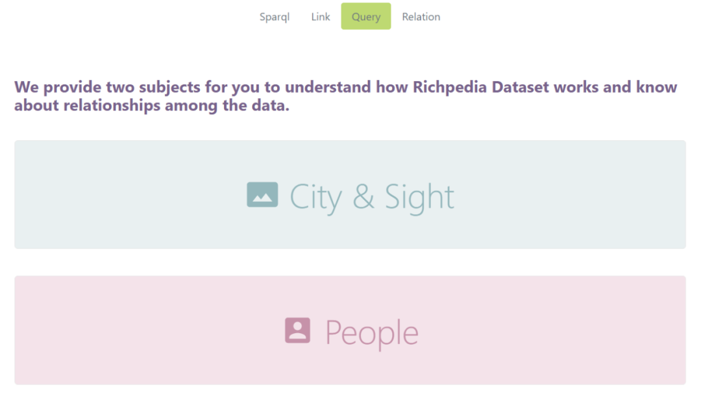Click the "City & Sight" text label

[x=372, y=197]
